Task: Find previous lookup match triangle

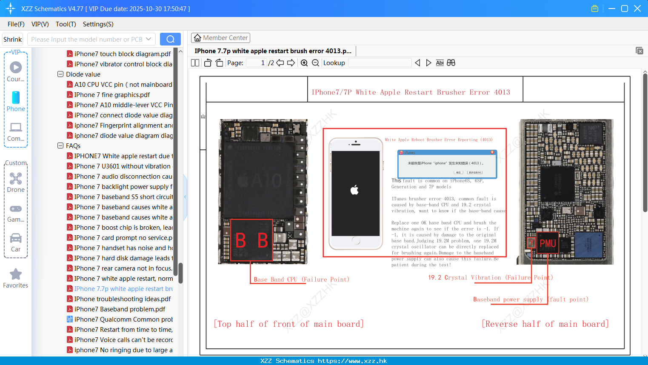Action: pos(417,63)
